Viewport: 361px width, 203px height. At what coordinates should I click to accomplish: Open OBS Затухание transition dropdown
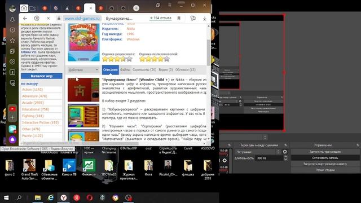258,152
